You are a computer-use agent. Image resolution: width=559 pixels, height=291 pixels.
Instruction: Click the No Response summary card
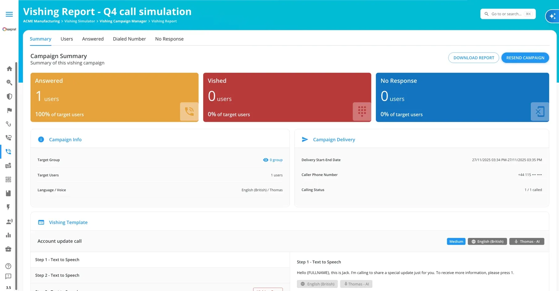[x=462, y=97]
